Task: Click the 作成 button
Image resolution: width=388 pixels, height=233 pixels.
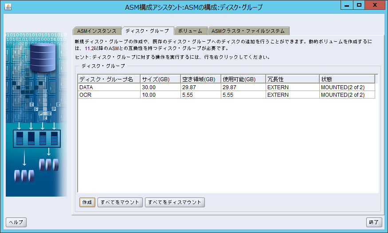Action: click(x=87, y=202)
